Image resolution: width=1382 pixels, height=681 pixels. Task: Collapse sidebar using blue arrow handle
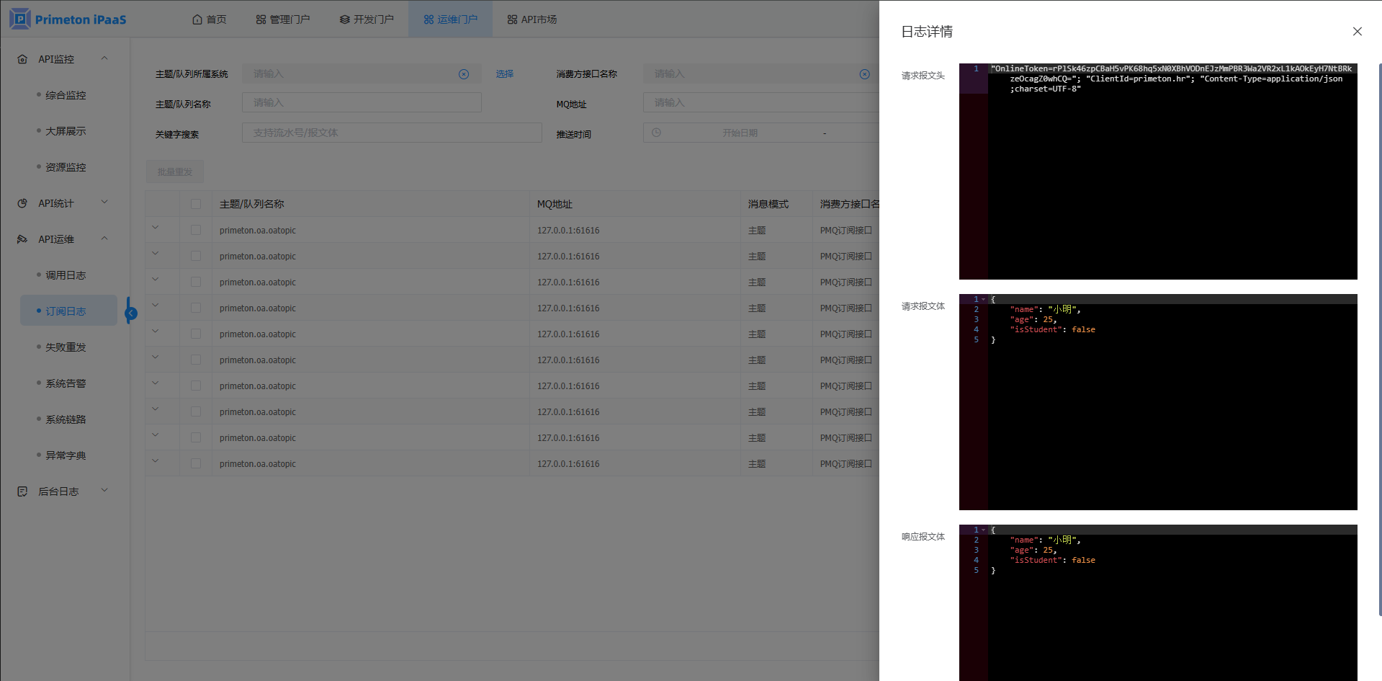click(x=130, y=312)
